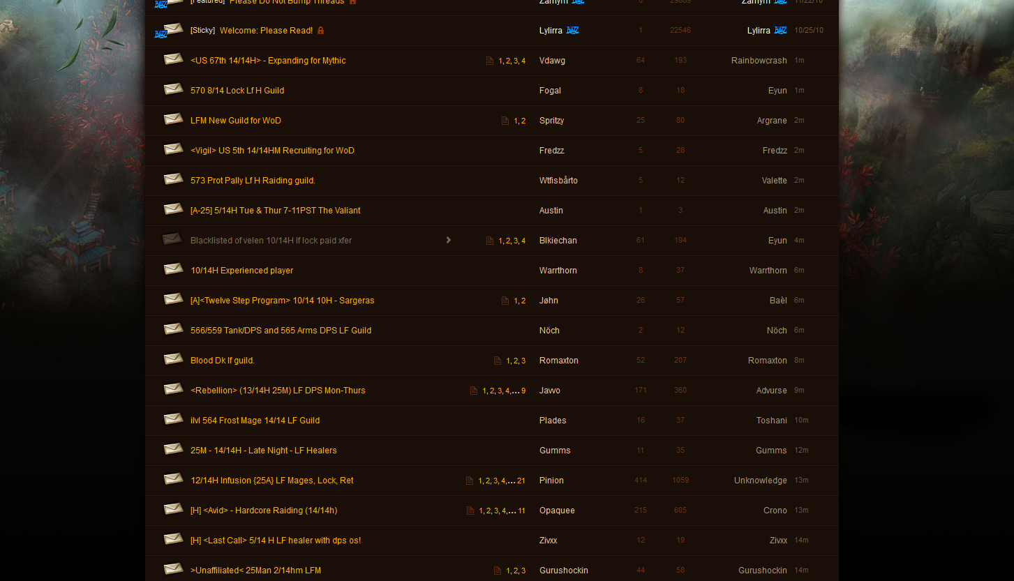
Task: Go to page 2 of Twelve Step Program thread
Action: pyautogui.click(x=523, y=301)
